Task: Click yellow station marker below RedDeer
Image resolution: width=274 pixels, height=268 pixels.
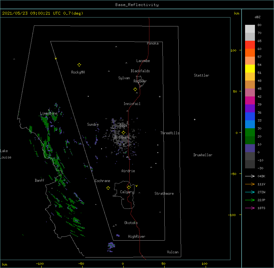Action: 135,89
